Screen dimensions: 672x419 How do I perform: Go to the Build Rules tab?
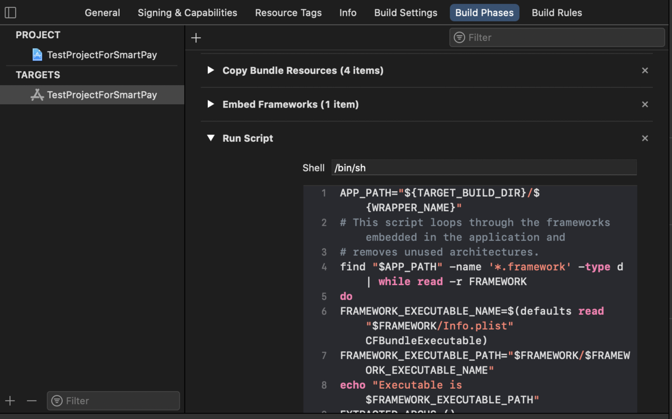pyautogui.click(x=557, y=12)
